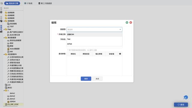Collapse the folder named 1
This screenshot has height=108, width=192.
(4, 91)
